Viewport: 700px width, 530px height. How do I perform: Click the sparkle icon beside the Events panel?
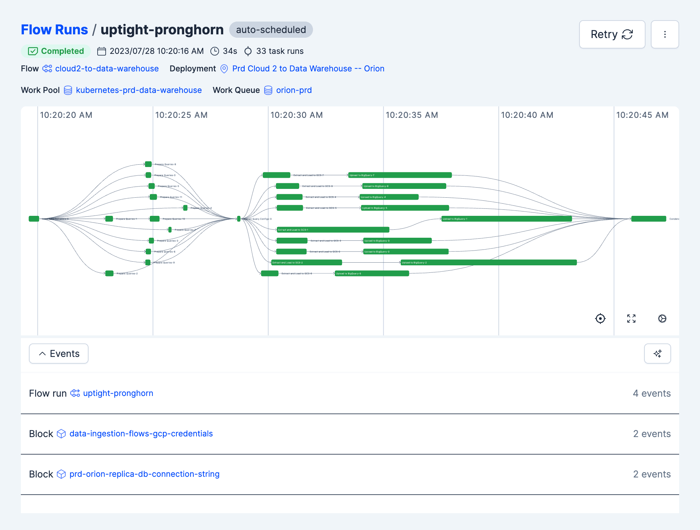click(x=657, y=353)
